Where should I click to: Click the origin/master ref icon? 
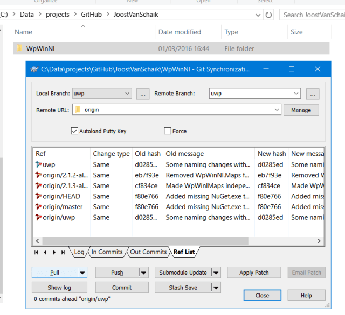point(38,207)
